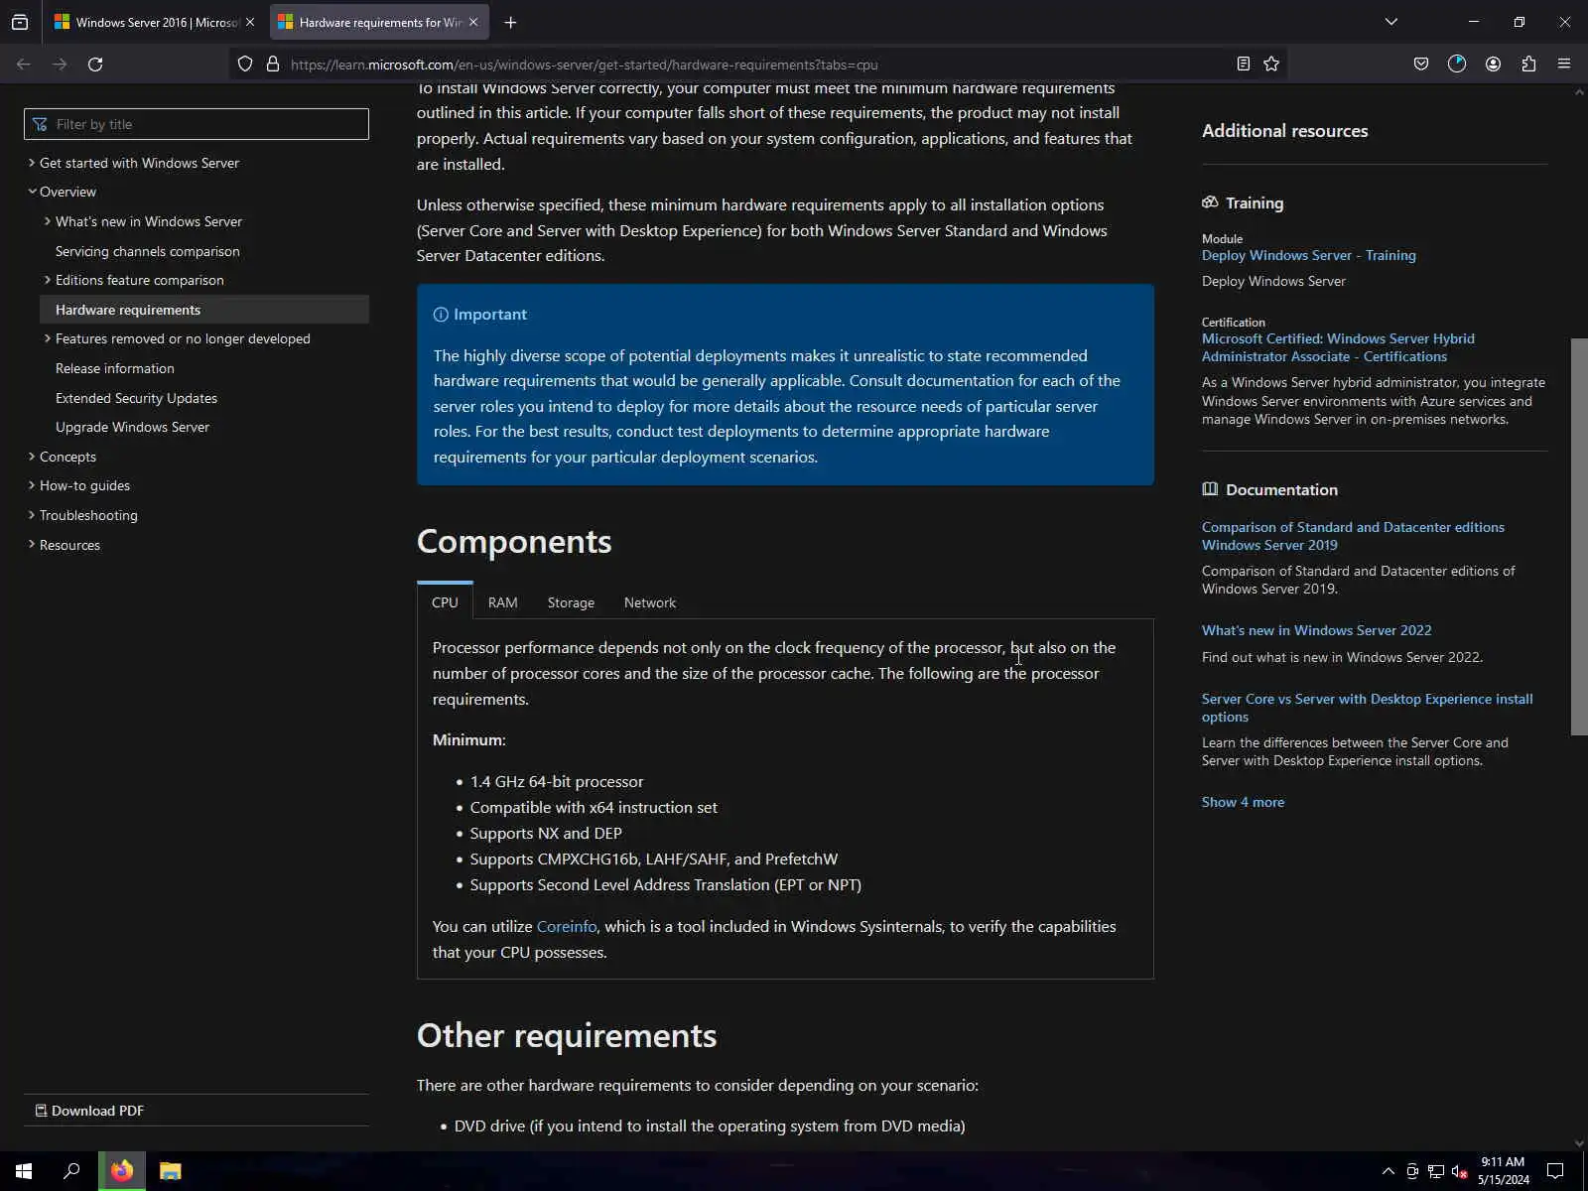
Task: Open What's new in Windows Server 2022
Action: click(1317, 630)
